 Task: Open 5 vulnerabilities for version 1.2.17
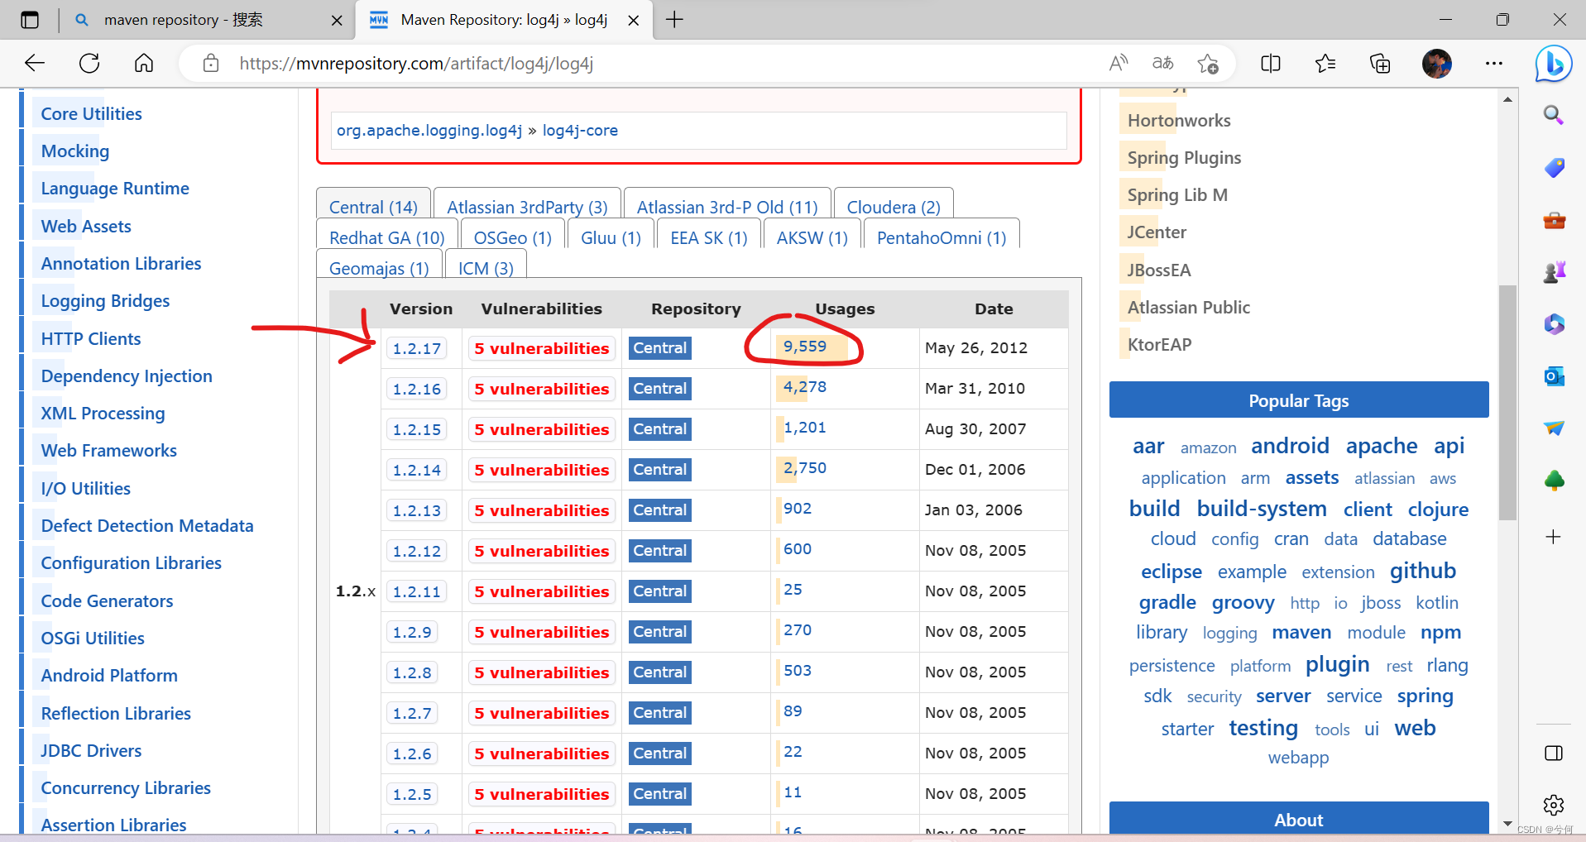(x=541, y=348)
